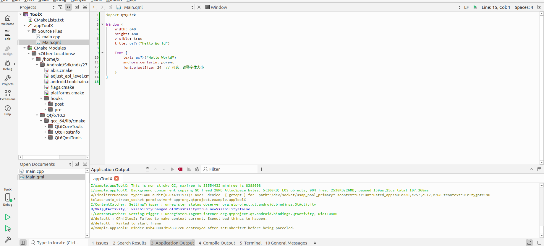This screenshot has height=246, width=544.
Task: Open the Extensions mode
Action: click(x=8, y=95)
